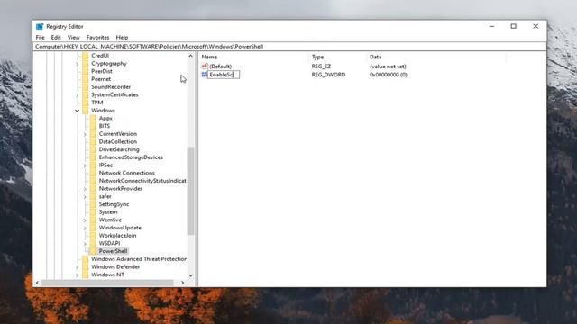Screen dimensions: 577x324
Task: Click the tree pane scroll right arrow
Action: 182,283
